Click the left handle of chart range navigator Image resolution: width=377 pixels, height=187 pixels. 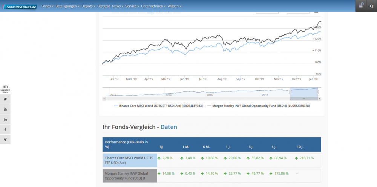click(x=290, y=92)
